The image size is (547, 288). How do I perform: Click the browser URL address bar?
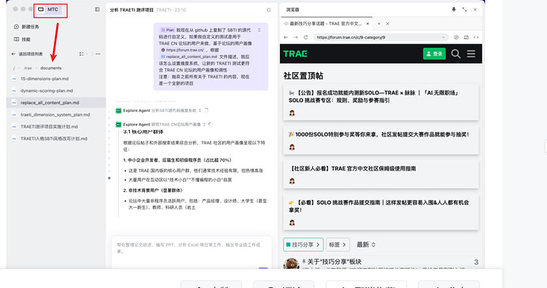[381, 37]
